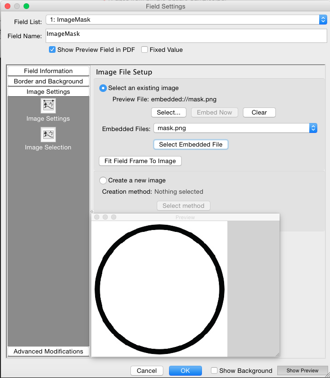The width and height of the screenshot is (330, 378).
Task: Close the Field Settings window
Action: [x=8, y=6]
